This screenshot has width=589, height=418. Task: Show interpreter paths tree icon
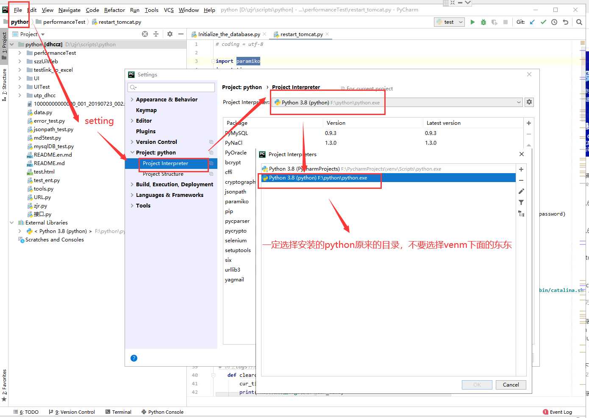[x=521, y=214]
